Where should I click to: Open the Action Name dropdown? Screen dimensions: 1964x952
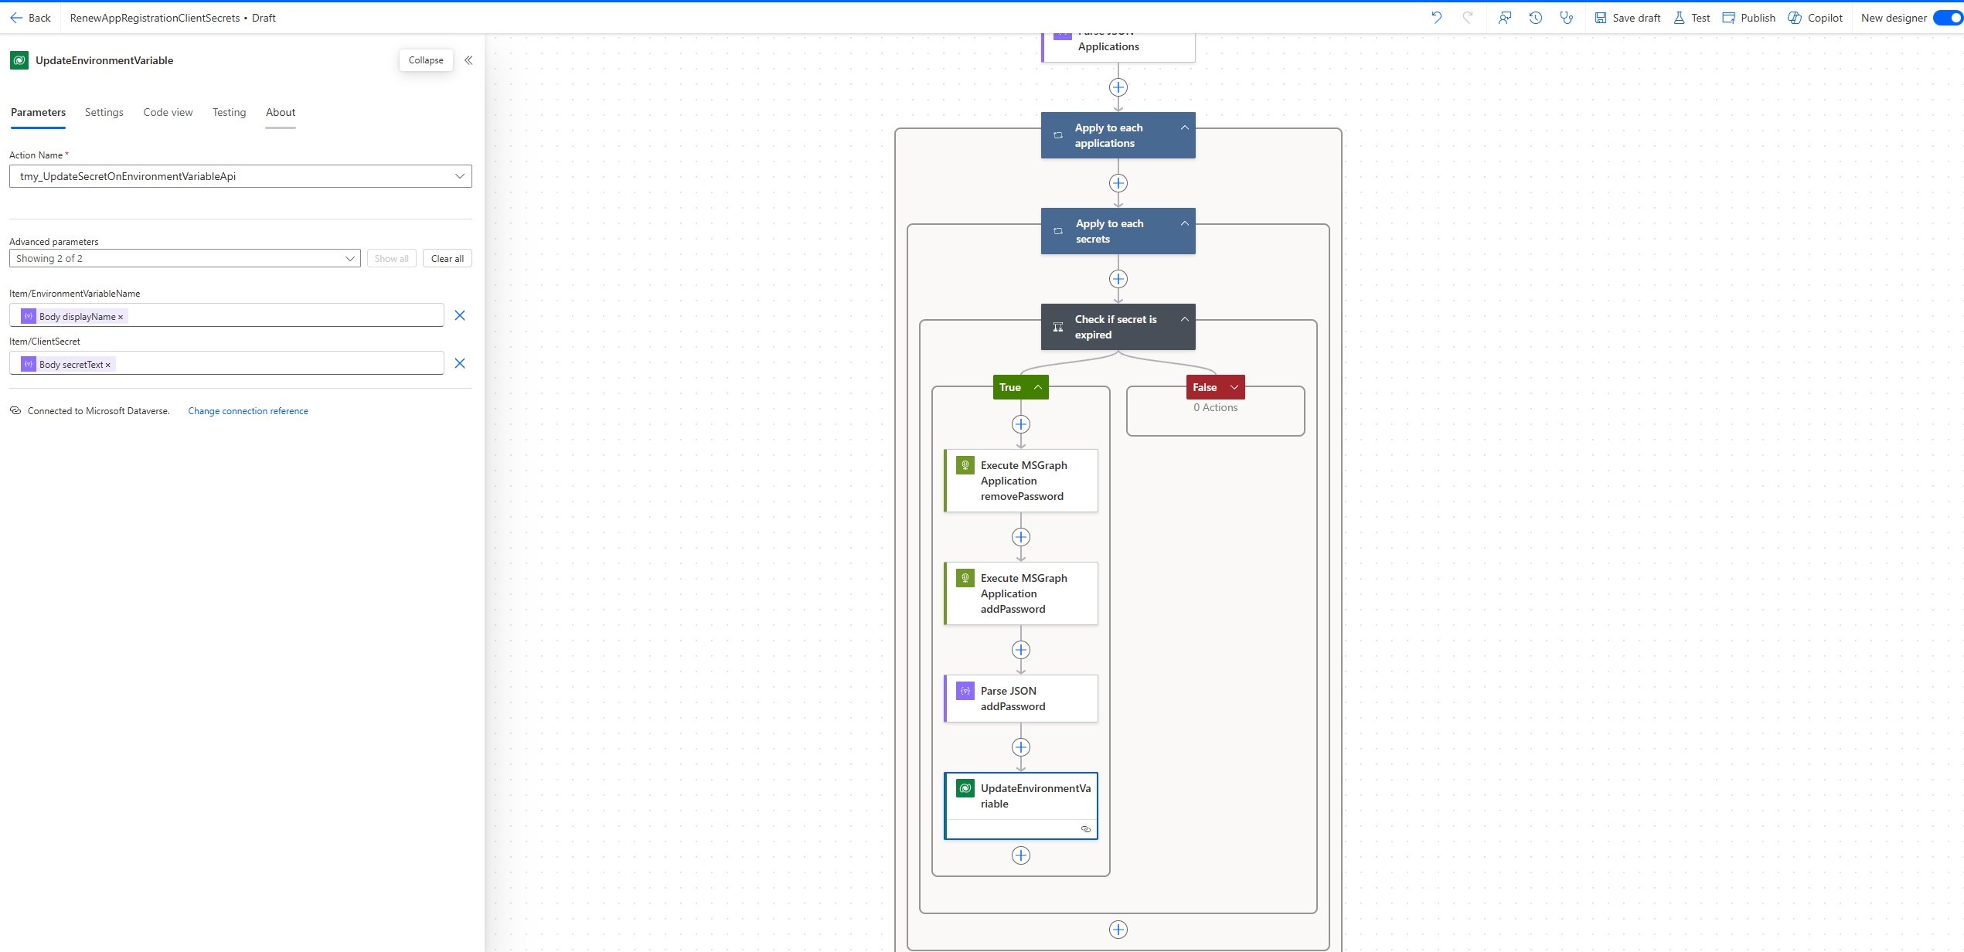tap(240, 176)
